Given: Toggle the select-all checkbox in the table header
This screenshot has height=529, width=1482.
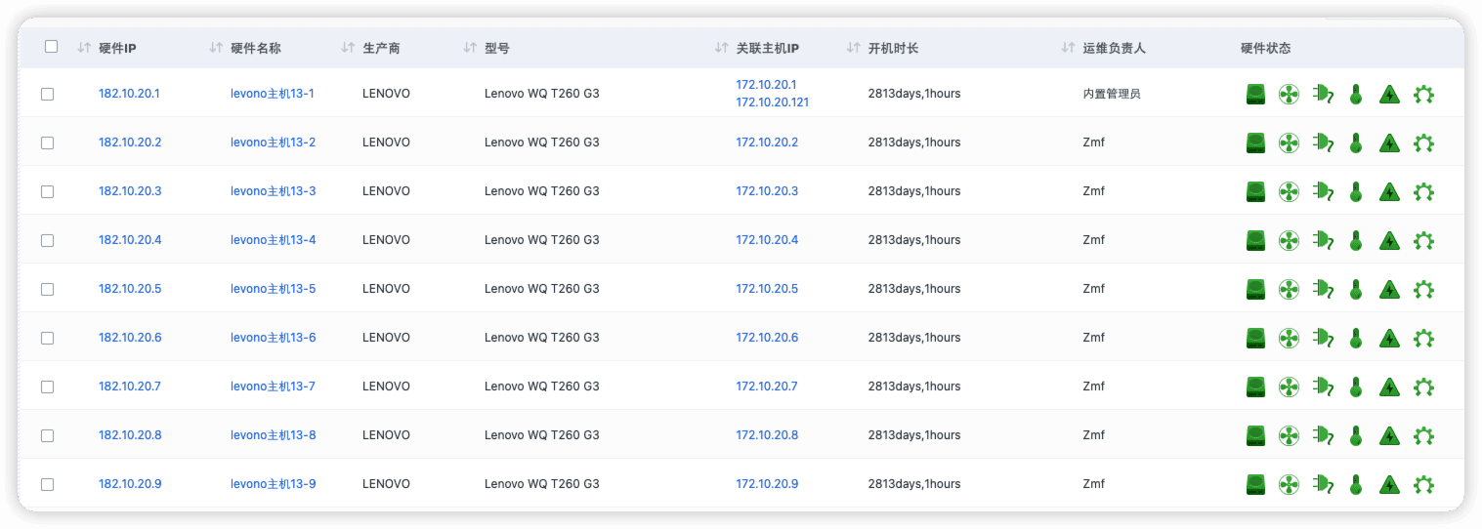Looking at the screenshot, I should (x=52, y=47).
